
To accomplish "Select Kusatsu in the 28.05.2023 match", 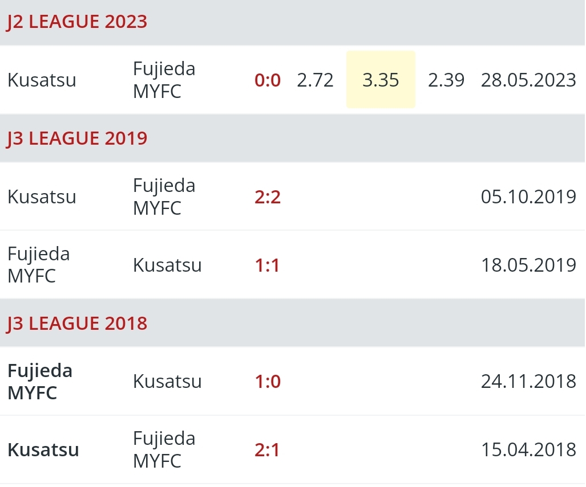I will tap(42, 80).
